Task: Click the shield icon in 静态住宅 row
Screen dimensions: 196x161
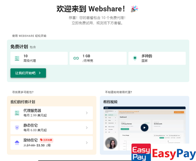Action: [17, 128]
